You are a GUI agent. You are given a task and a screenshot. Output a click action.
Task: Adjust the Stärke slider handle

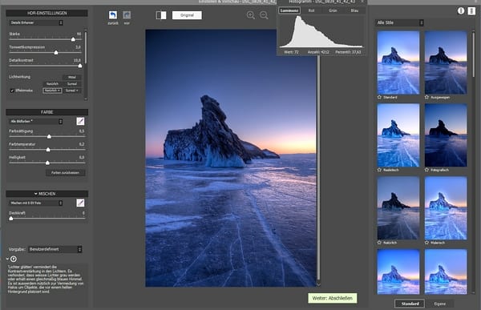[x=73, y=39]
